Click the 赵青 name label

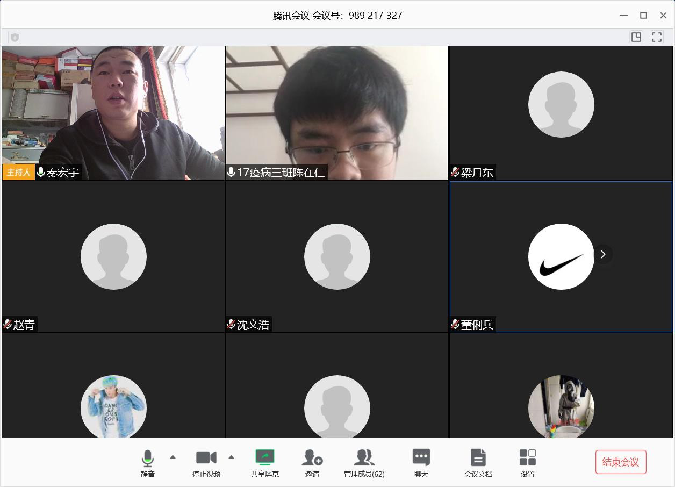24,325
